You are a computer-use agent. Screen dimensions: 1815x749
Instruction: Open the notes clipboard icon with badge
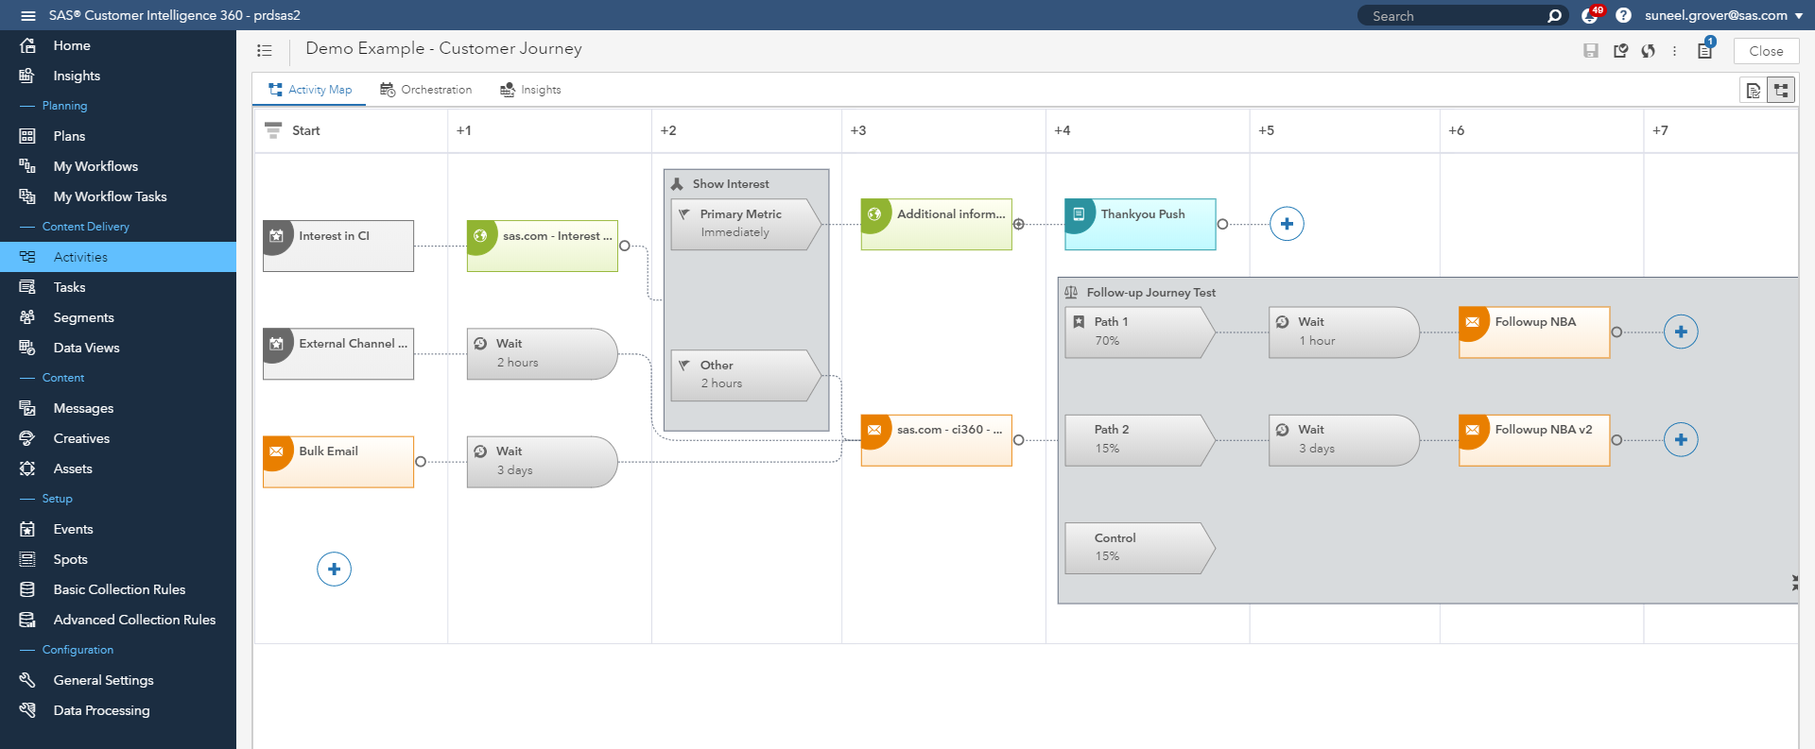[1705, 49]
